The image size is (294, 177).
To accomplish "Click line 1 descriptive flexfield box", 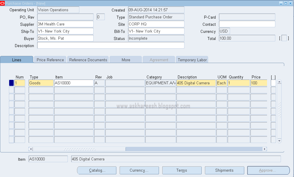I will [x=273, y=83].
